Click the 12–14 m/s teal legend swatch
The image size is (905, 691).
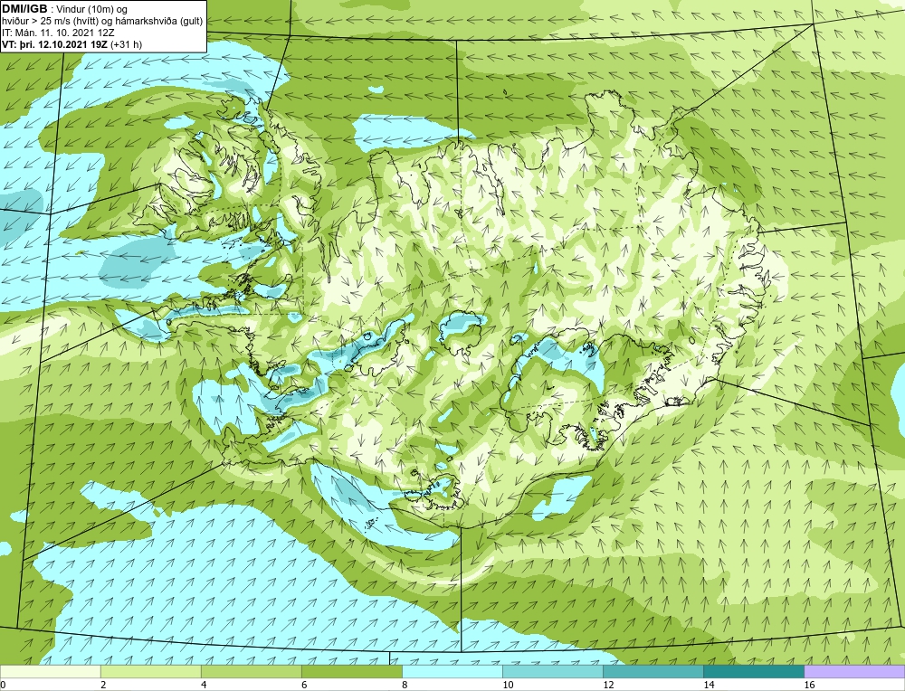tap(653, 671)
